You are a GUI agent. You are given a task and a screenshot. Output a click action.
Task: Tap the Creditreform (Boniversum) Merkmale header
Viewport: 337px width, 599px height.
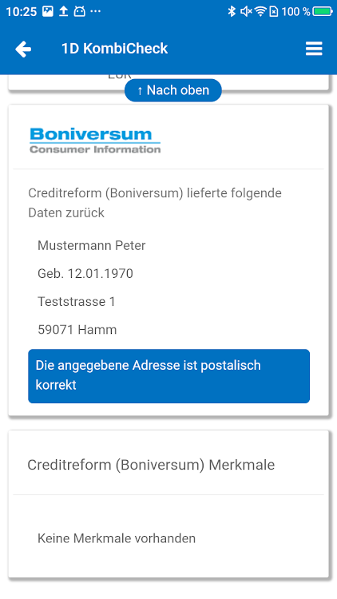[x=151, y=465]
